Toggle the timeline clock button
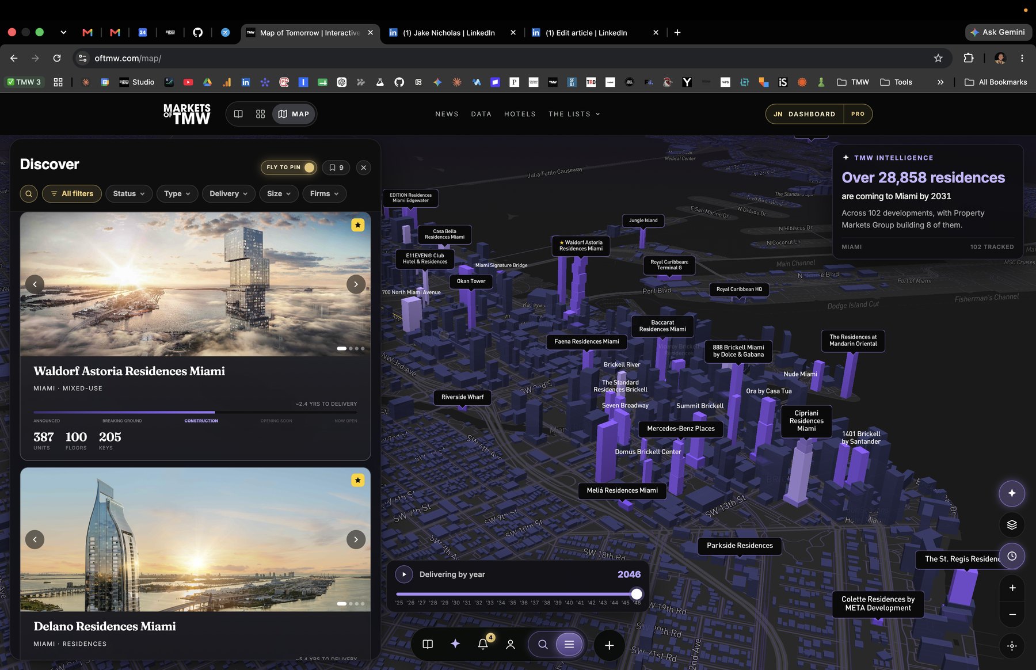The height and width of the screenshot is (670, 1036). pos(1012,557)
